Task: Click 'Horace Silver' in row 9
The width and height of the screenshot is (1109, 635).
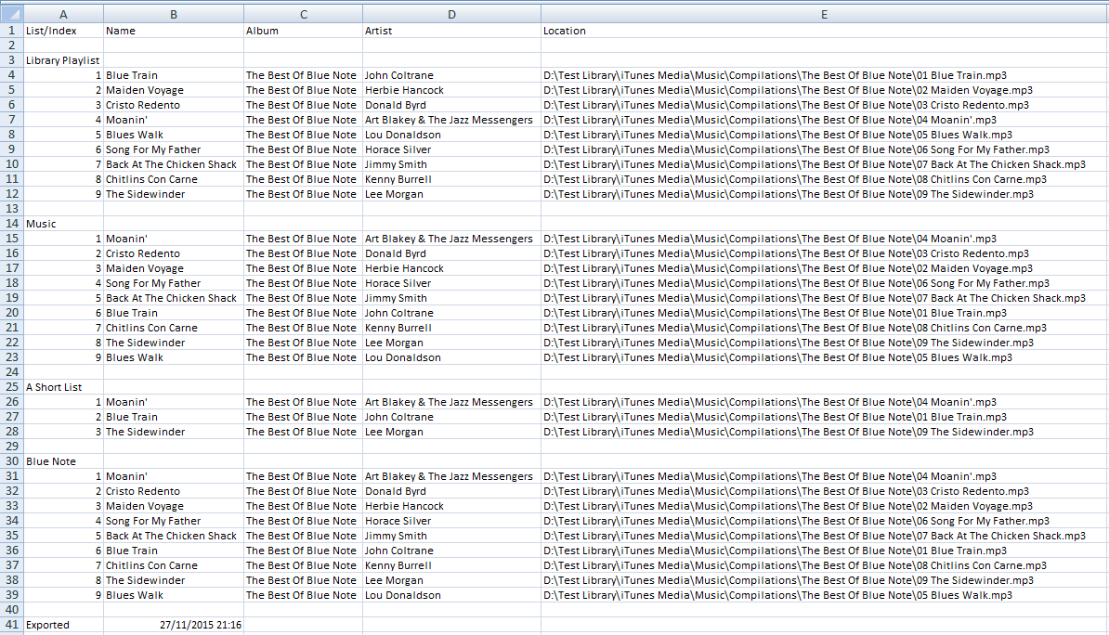Action: pyautogui.click(x=452, y=149)
